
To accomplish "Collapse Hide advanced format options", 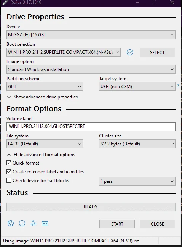I will tap(41, 155).
